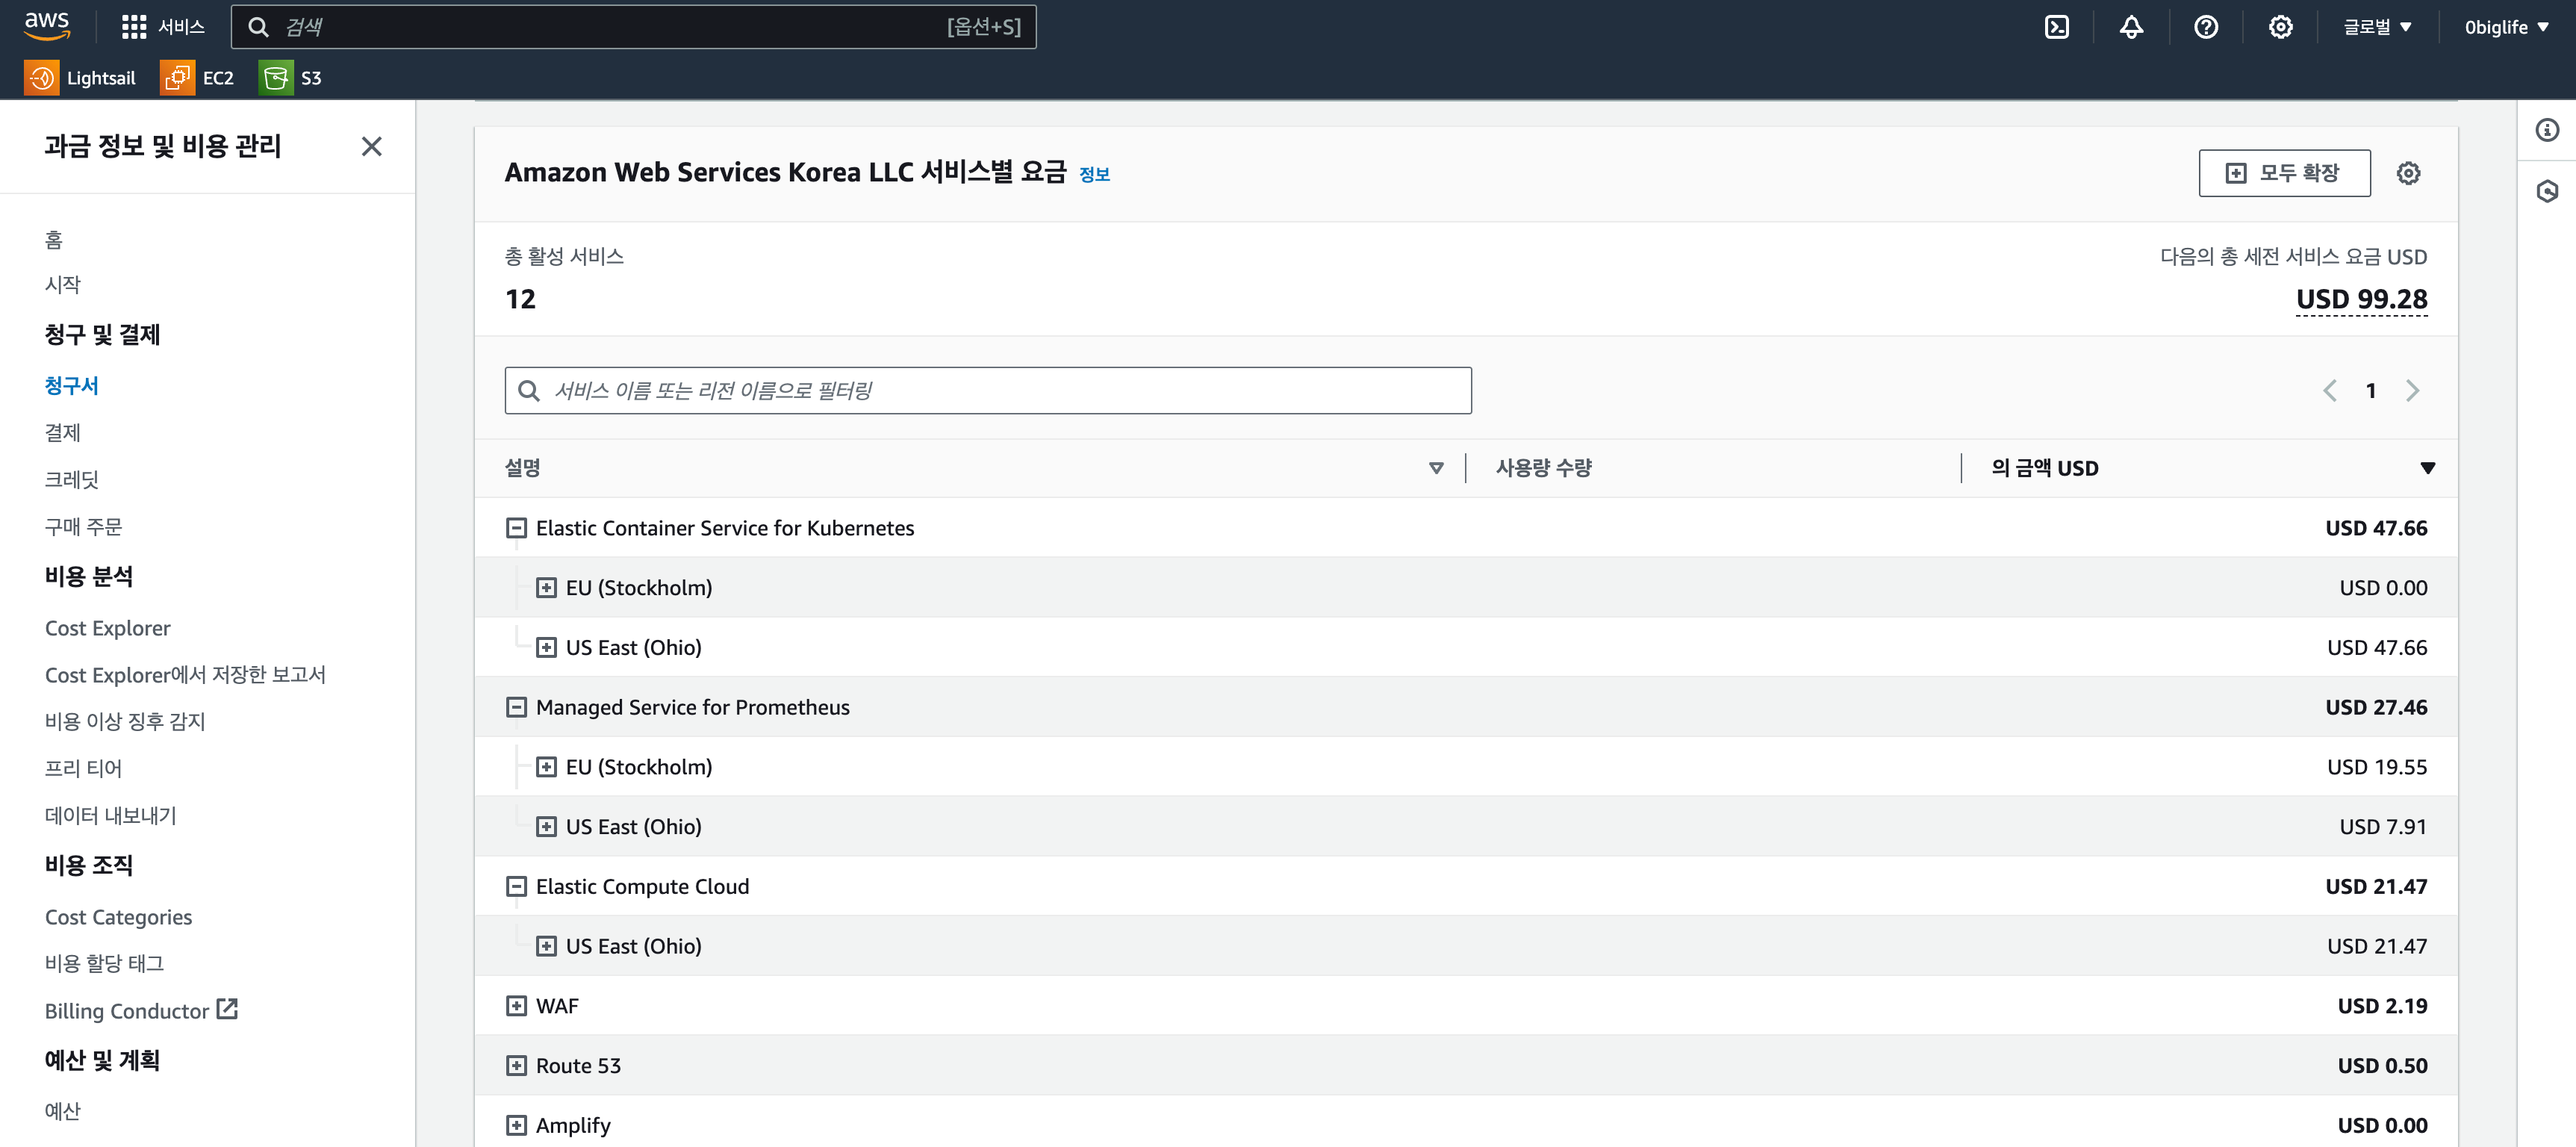The height and width of the screenshot is (1147, 2576).
Task: Click the Billing Conductor external link icon
Action: pos(228,1009)
